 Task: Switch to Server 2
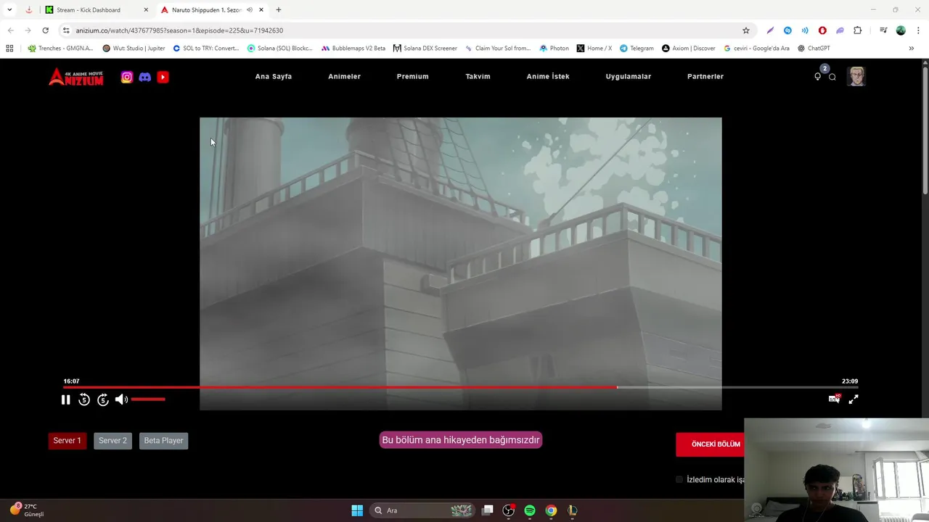[112, 441]
